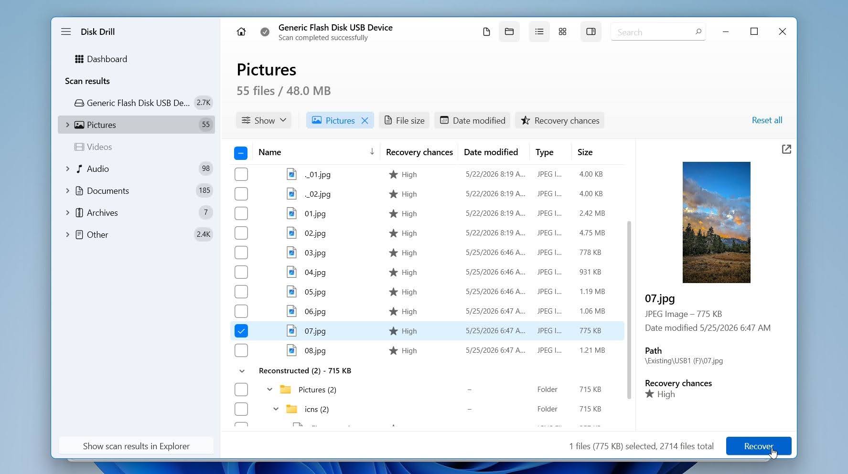Select the Other category in sidebar
The width and height of the screenshot is (848, 474).
136,234
